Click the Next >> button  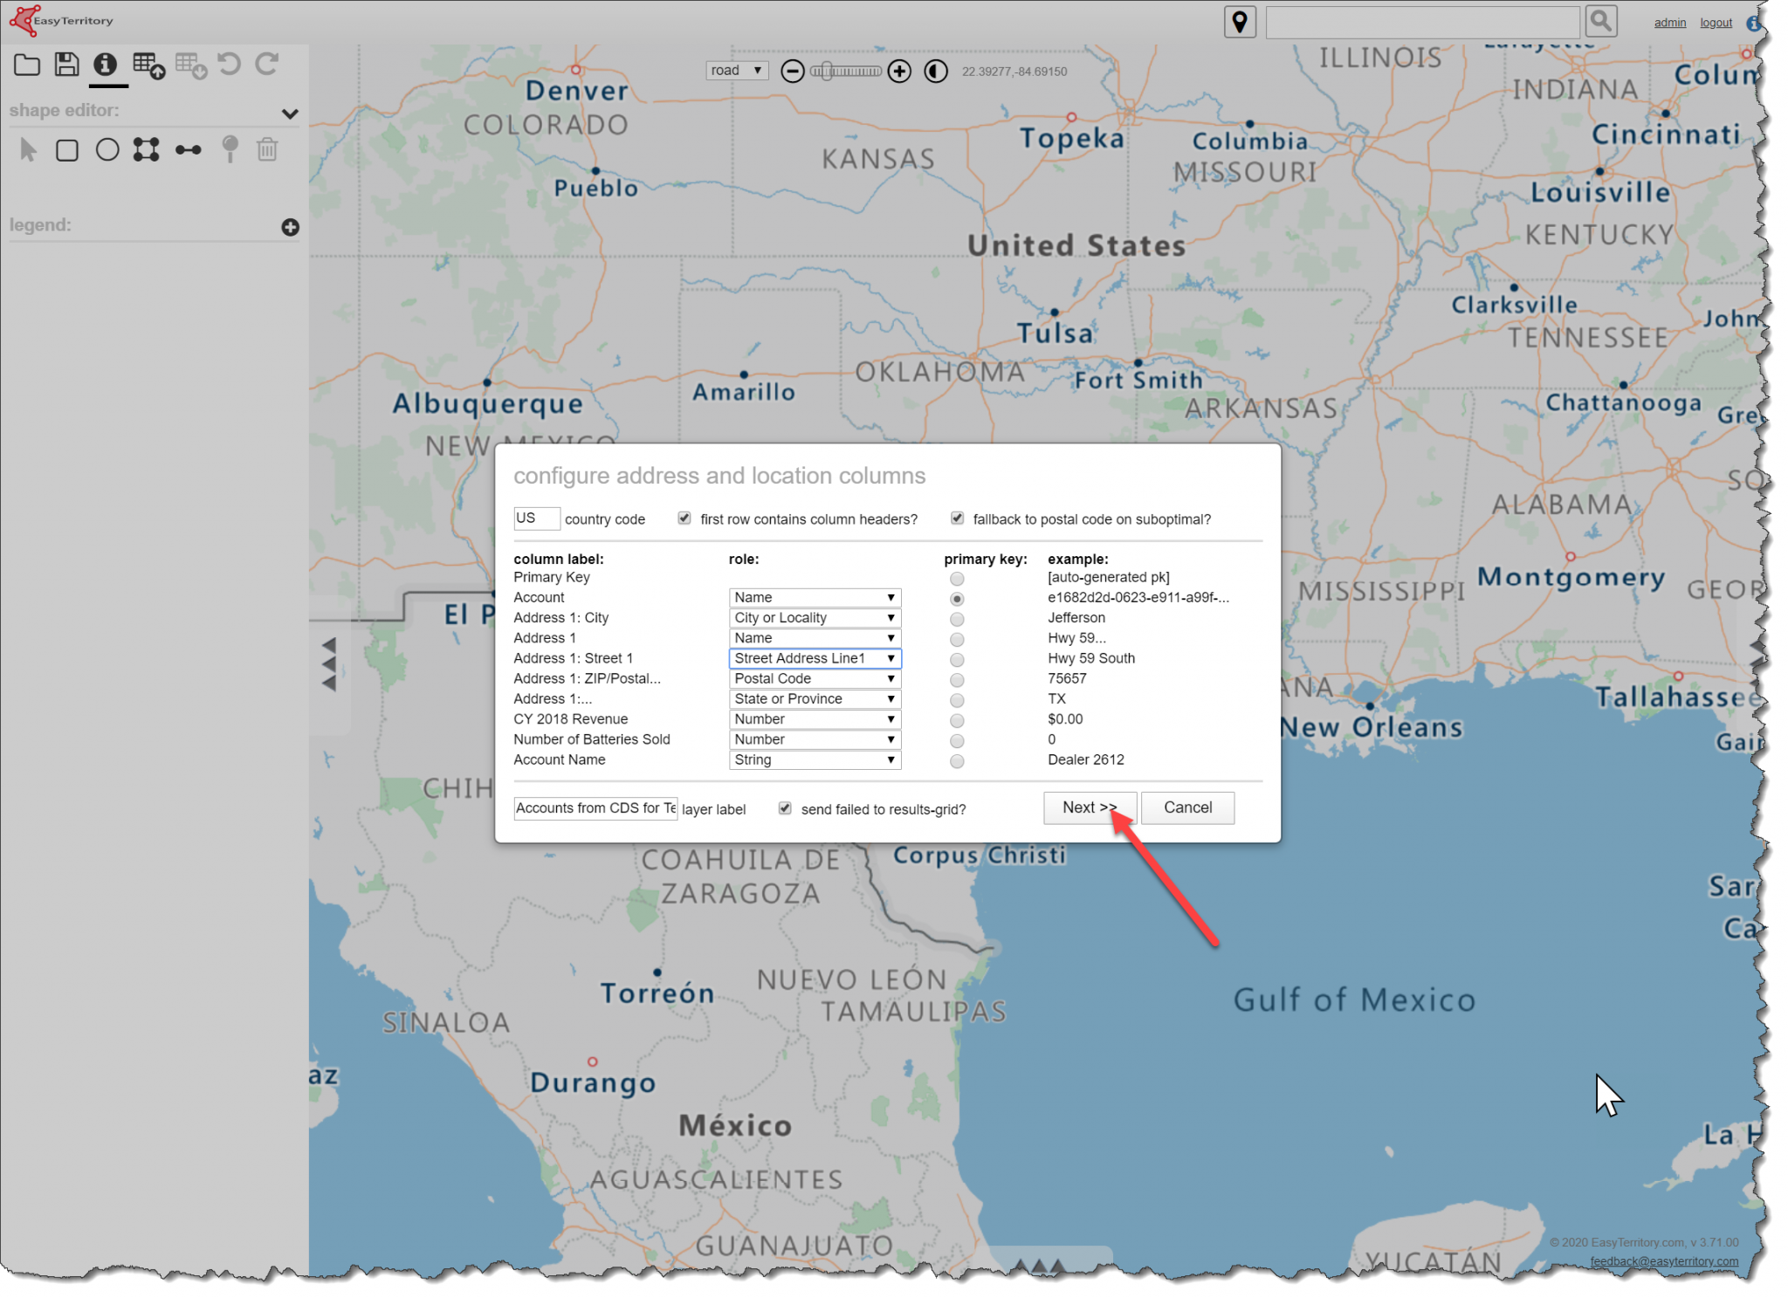point(1089,807)
